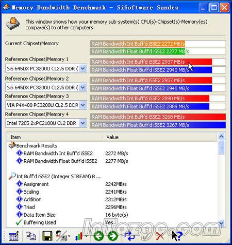Click the results list scroll up arrow
The image size is (232, 245).
coord(221,136)
